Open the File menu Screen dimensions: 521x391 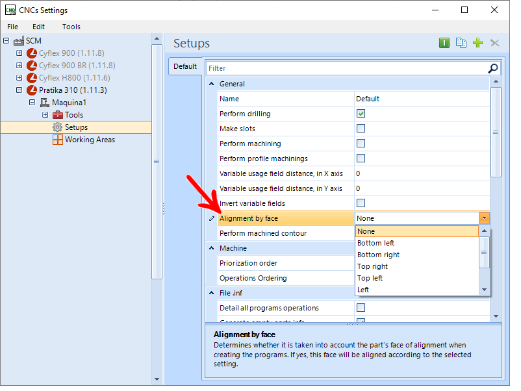[12, 27]
